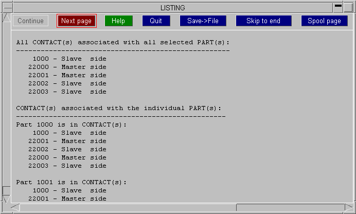Click the line 'Part 1001 is in CONTACT(s):'
This screenshot has width=356, height=214.
click(72, 182)
